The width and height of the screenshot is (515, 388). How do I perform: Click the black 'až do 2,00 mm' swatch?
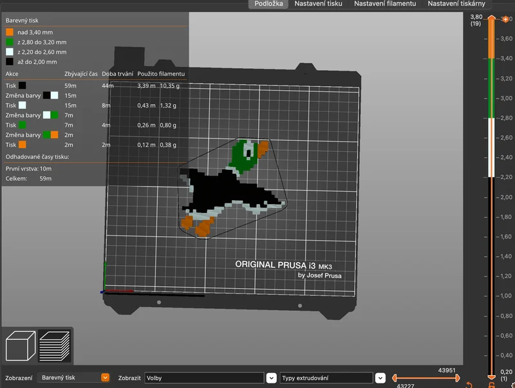tap(10, 62)
